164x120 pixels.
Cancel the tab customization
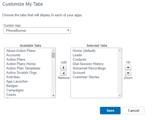134,111
